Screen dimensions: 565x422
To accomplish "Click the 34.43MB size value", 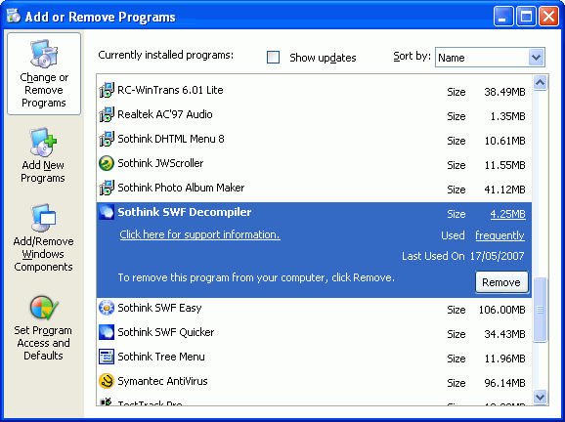I will (x=504, y=334).
